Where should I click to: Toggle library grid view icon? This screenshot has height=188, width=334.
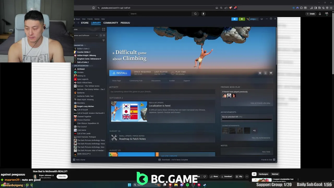coord(104,29)
